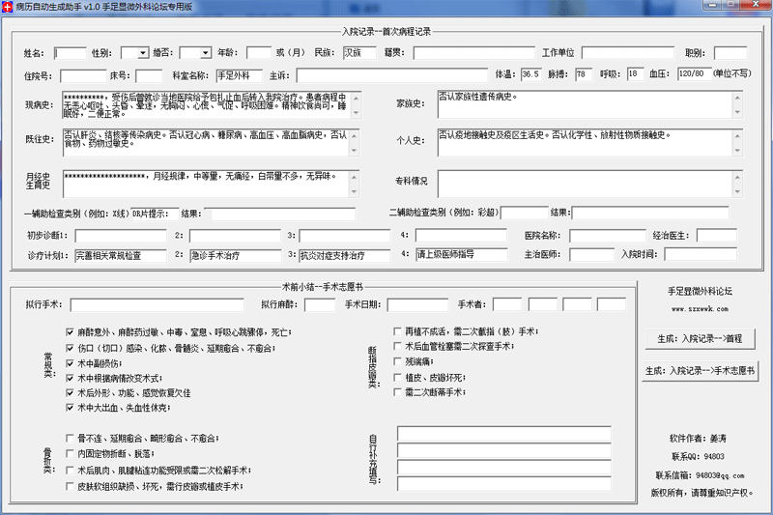Click the 脉搏 field showing 78
The image size is (773, 515).
click(584, 74)
